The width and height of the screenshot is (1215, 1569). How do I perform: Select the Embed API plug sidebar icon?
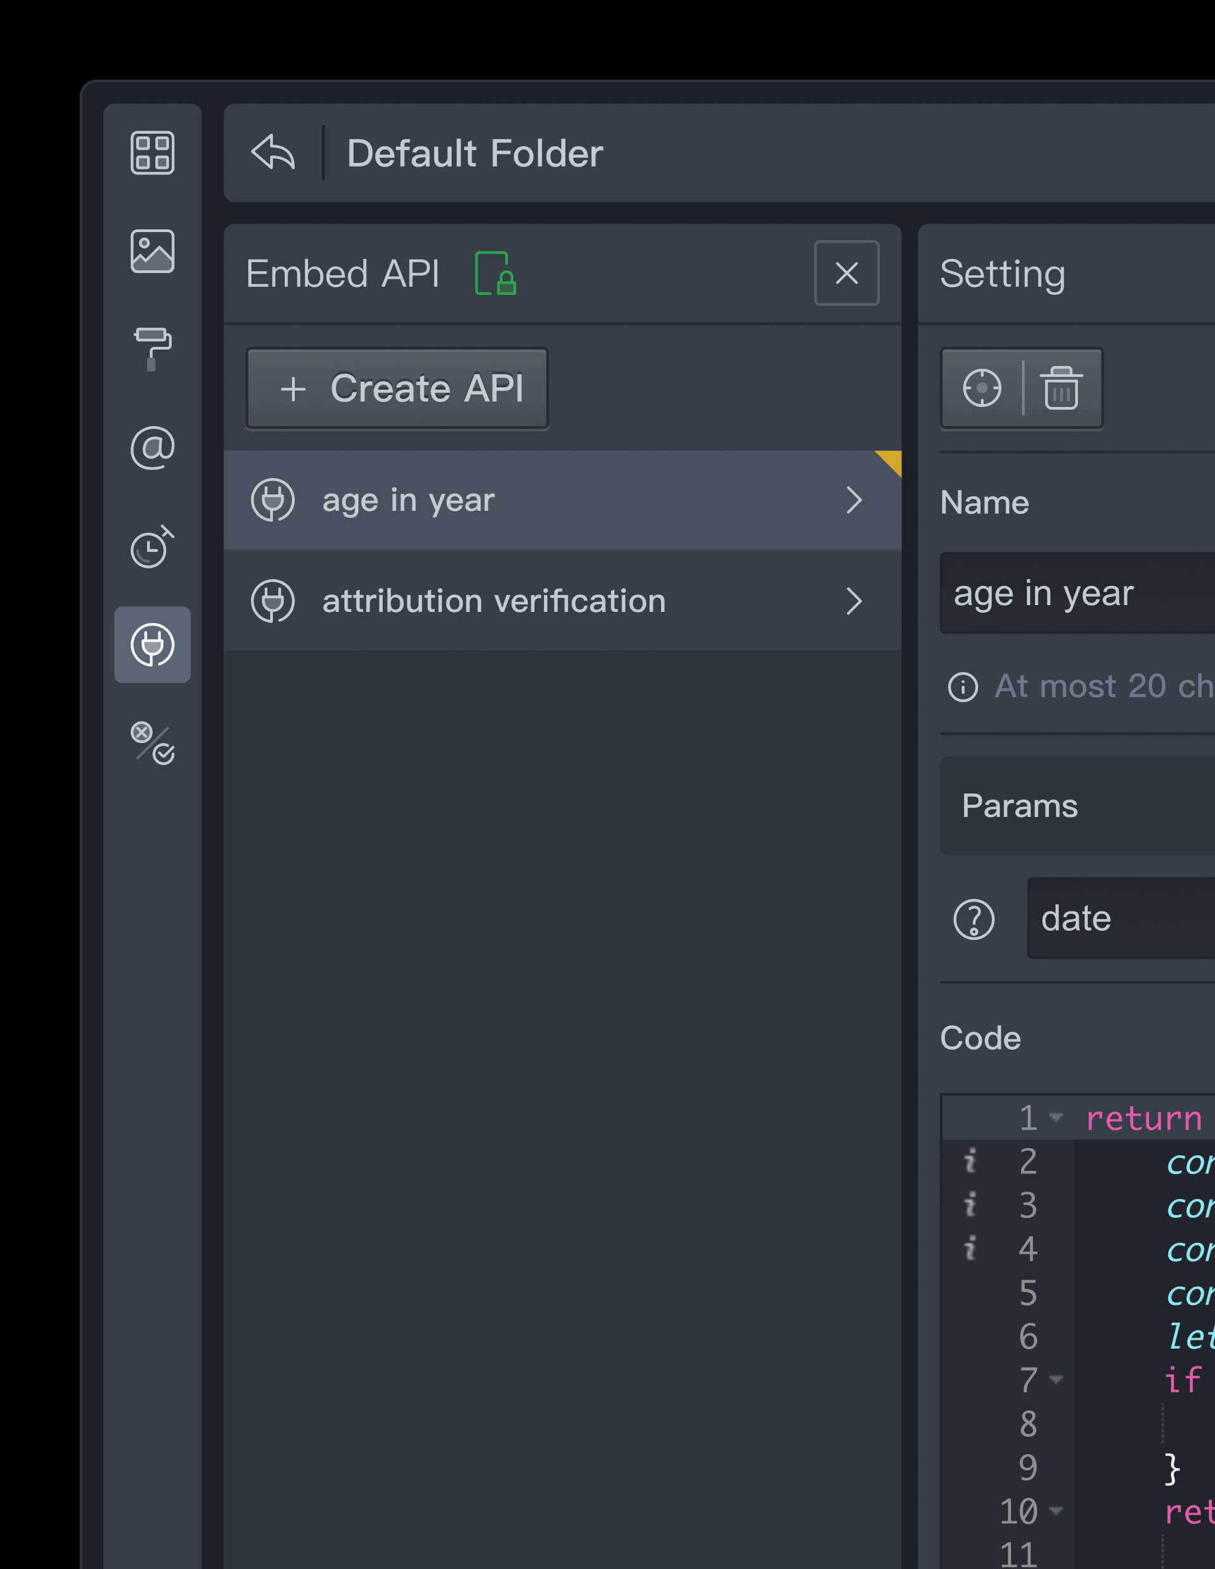click(x=153, y=645)
